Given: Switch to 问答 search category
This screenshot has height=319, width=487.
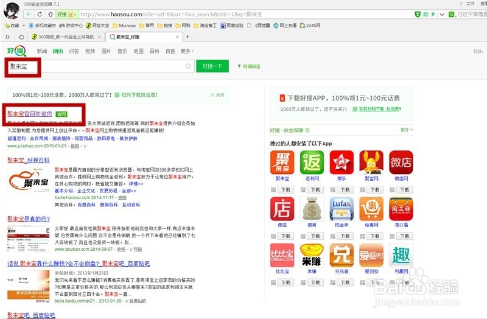Looking at the screenshot, I should [74, 51].
